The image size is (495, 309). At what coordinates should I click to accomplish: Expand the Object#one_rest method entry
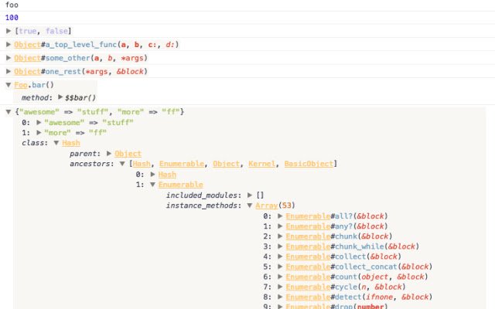(9, 72)
